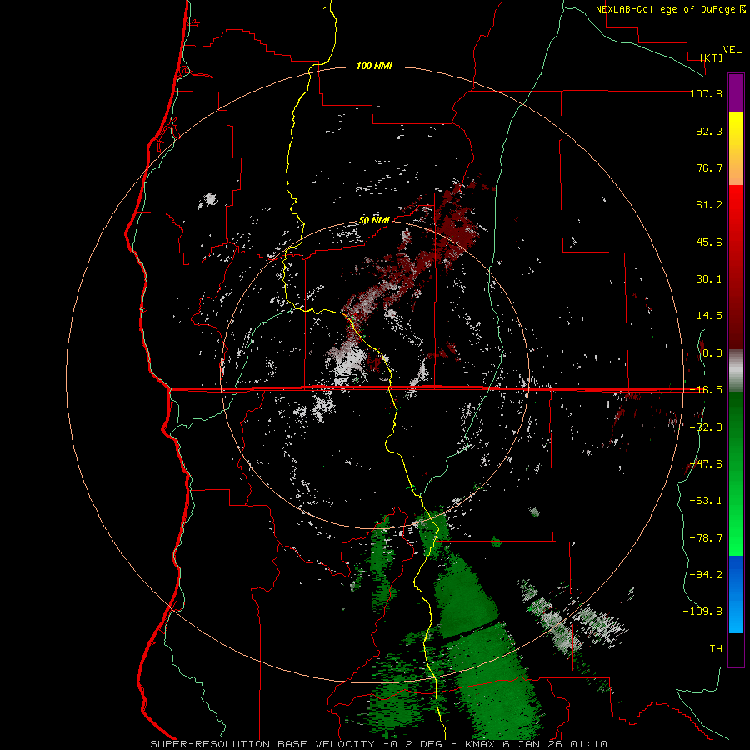Pick the gray segment of velocity color bar
Screen dimensions: 750x750
[x=736, y=371]
